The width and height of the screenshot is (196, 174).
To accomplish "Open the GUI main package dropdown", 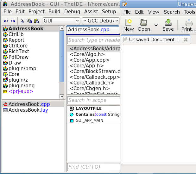I will point(77,21).
